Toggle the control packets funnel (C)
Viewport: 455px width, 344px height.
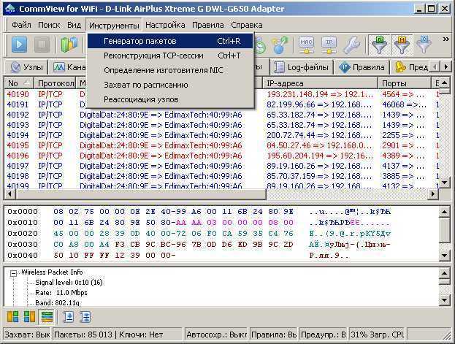click(424, 45)
